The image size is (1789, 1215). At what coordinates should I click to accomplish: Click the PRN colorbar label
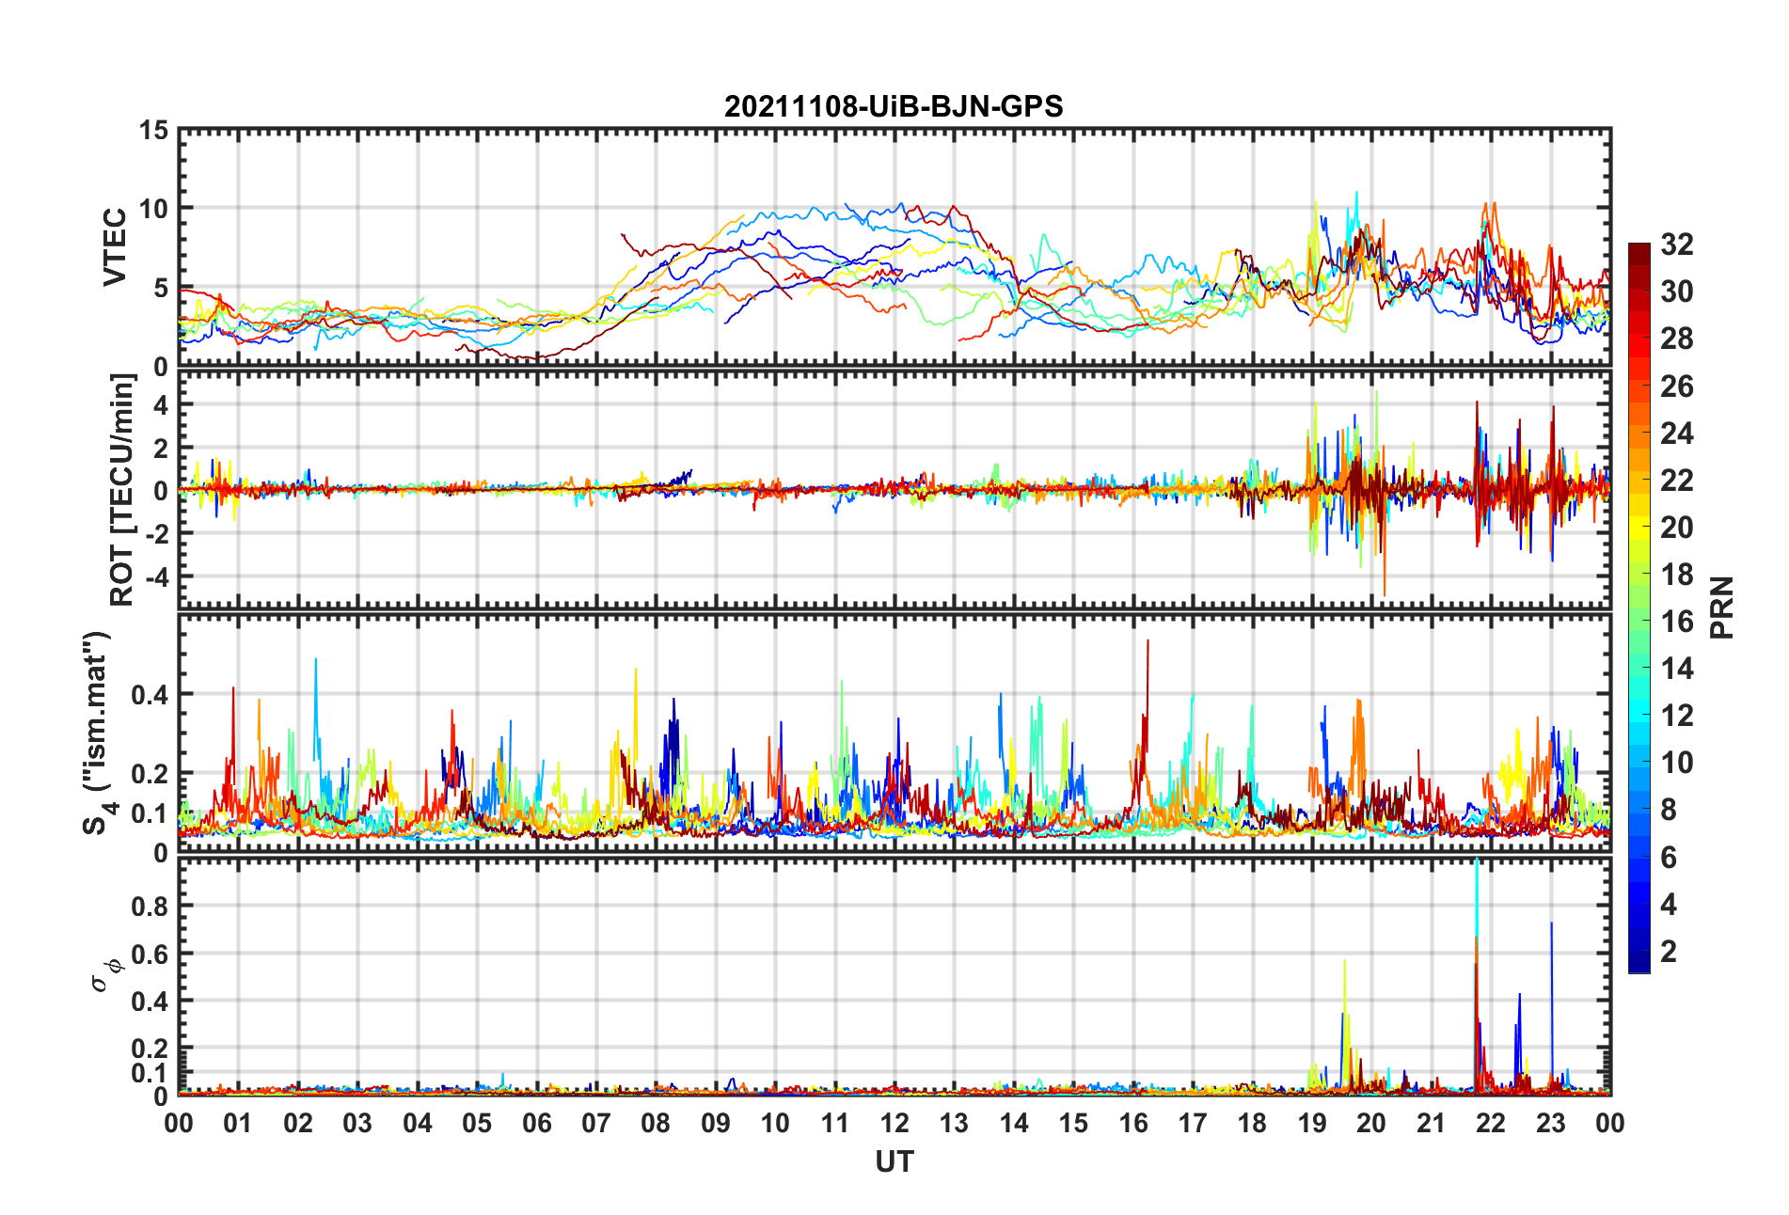tap(1721, 607)
